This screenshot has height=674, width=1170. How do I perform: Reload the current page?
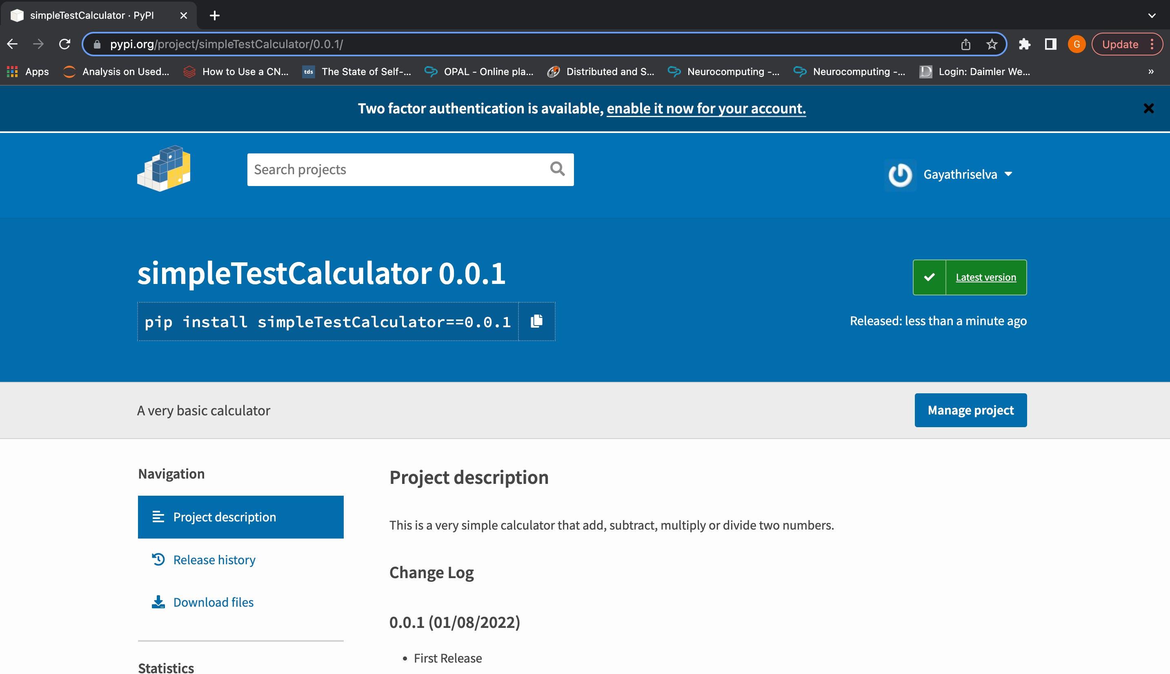pyautogui.click(x=65, y=44)
